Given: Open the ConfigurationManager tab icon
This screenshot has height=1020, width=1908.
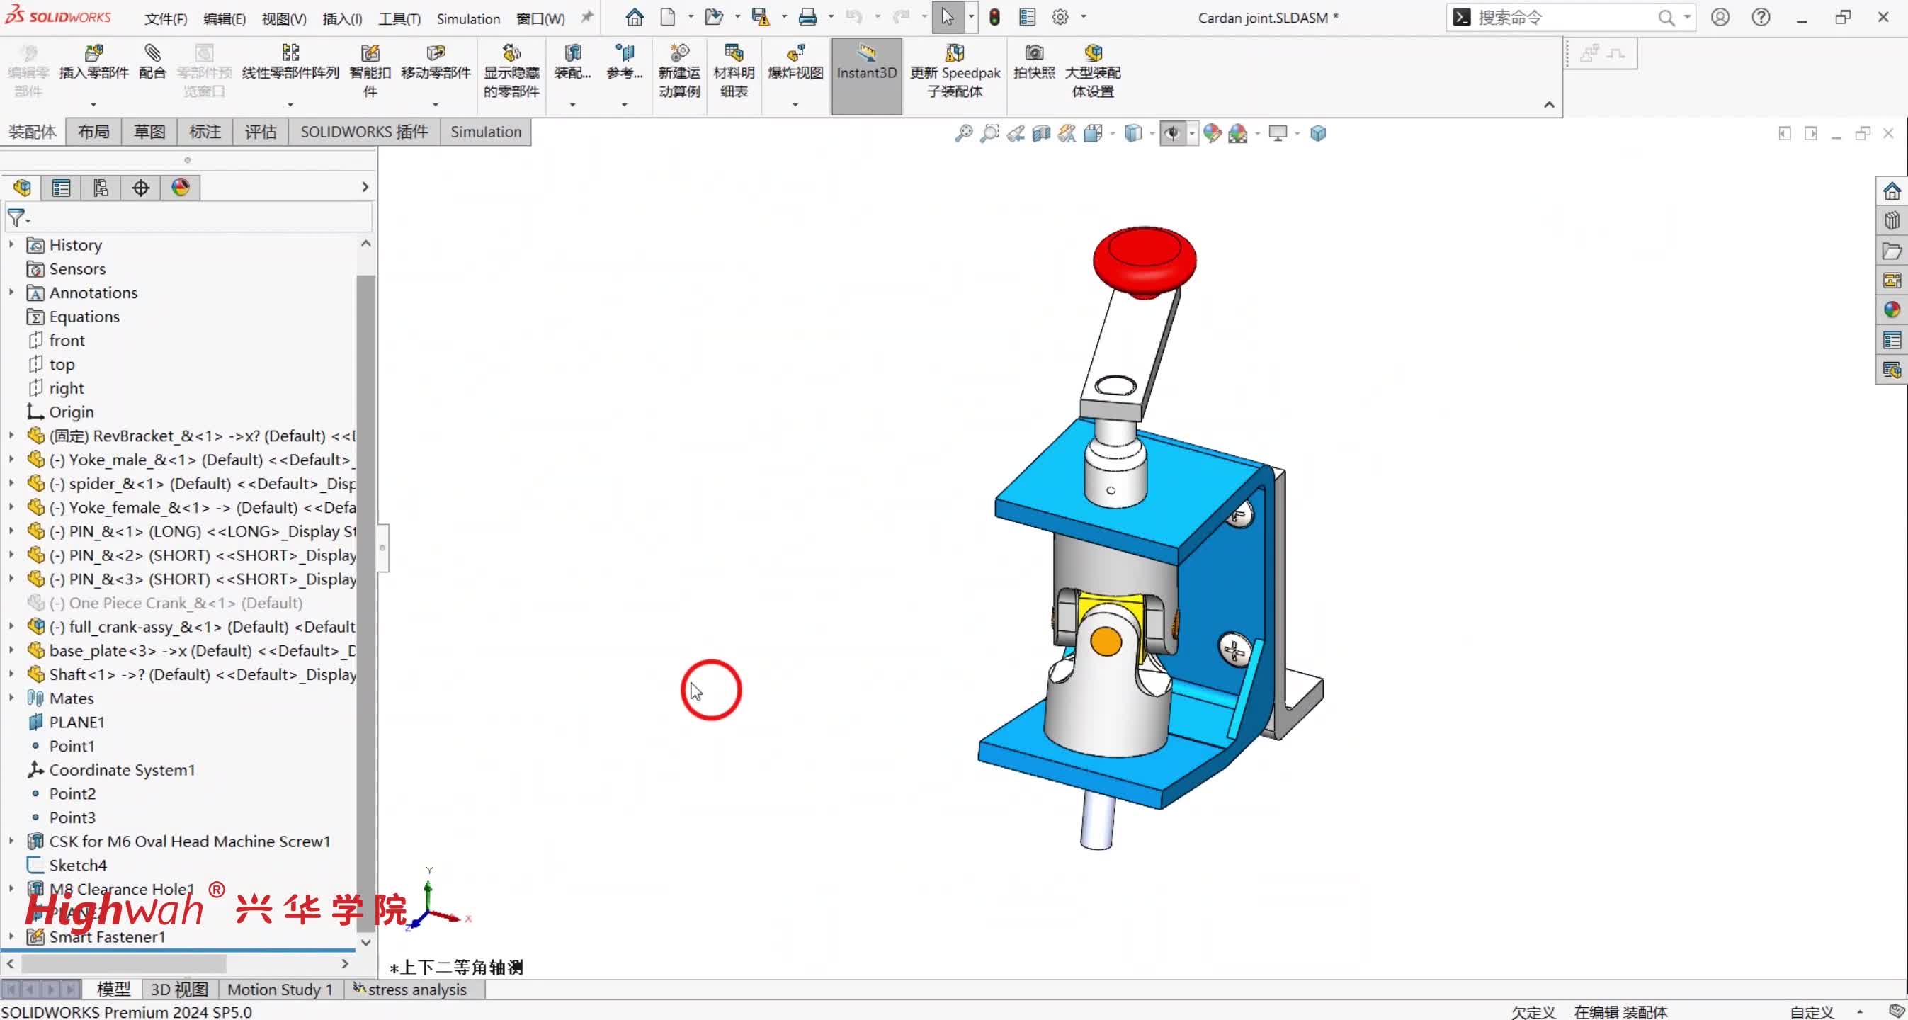Looking at the screenshot, I should [x=101, y=188].
